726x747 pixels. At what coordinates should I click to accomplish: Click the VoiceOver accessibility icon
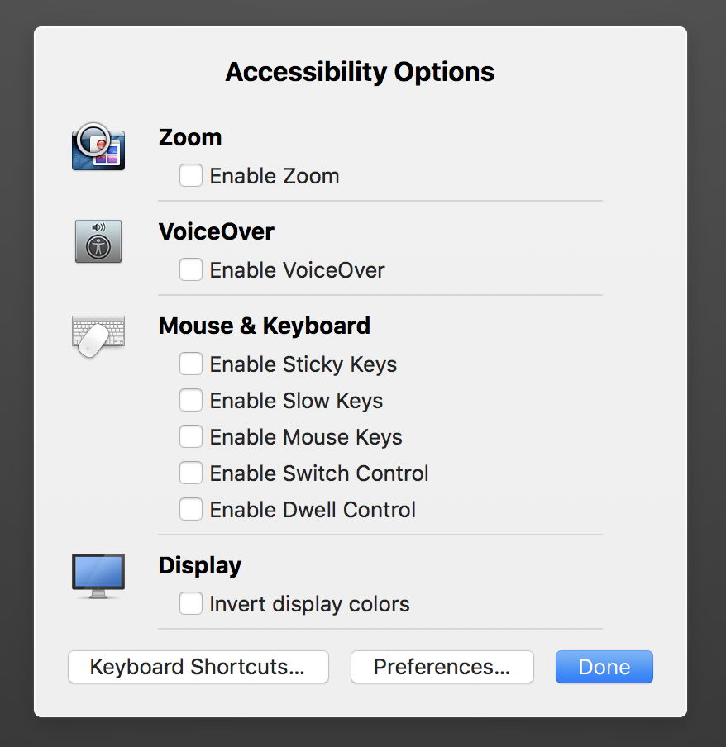tap(98, 241)
